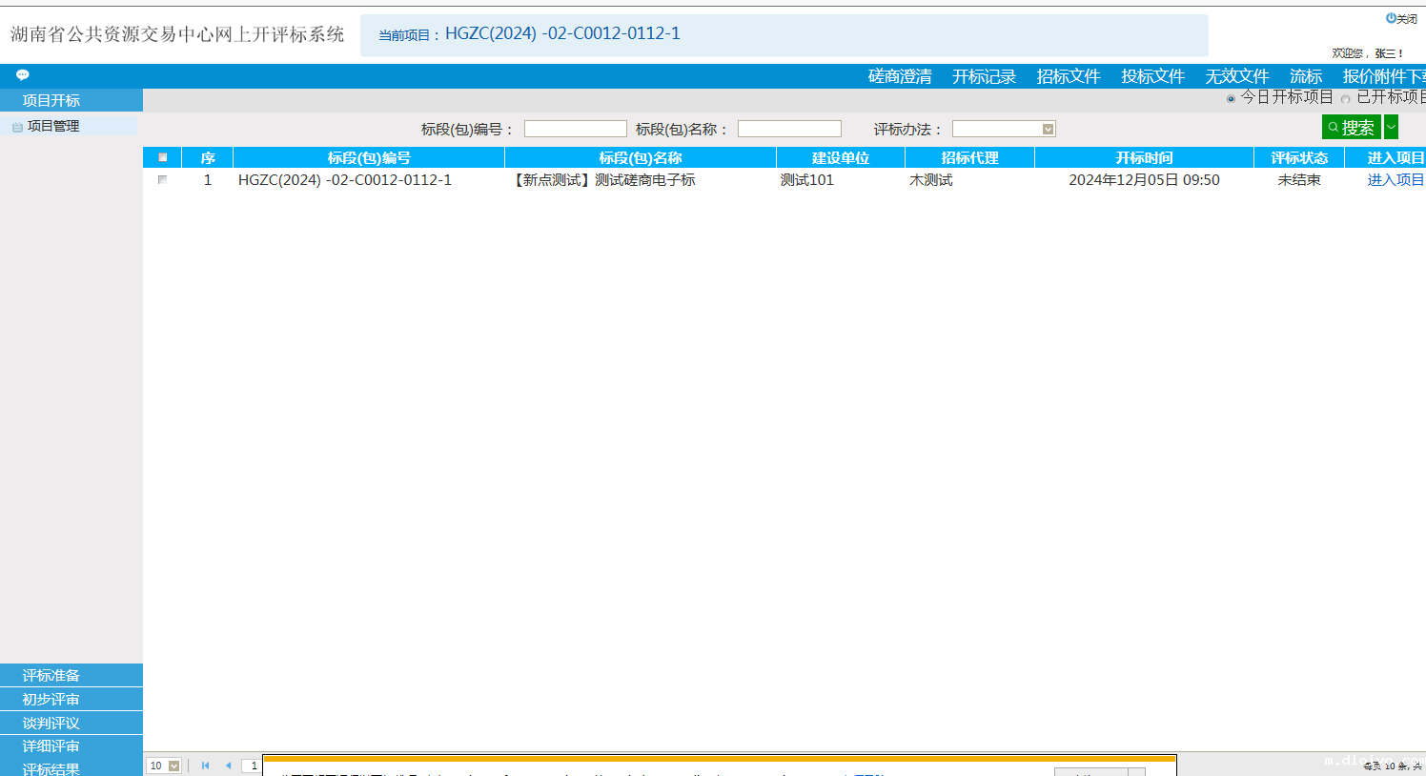Viewport: 1426px width, 776px height.
Task: Click the chat bubble message icon
Action: (23, 75)
